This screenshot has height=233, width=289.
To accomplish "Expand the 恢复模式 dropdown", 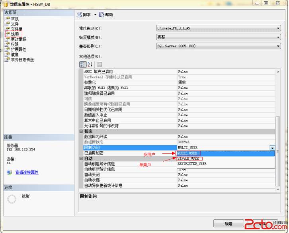I will click(219, 37).
